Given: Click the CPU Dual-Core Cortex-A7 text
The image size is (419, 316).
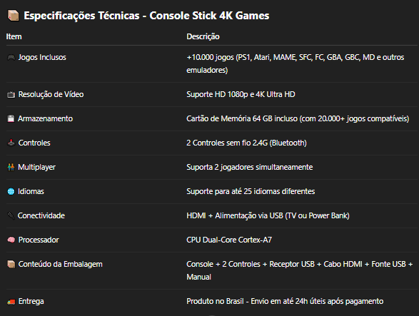Looking at the screenshot, I should point(229,240).
